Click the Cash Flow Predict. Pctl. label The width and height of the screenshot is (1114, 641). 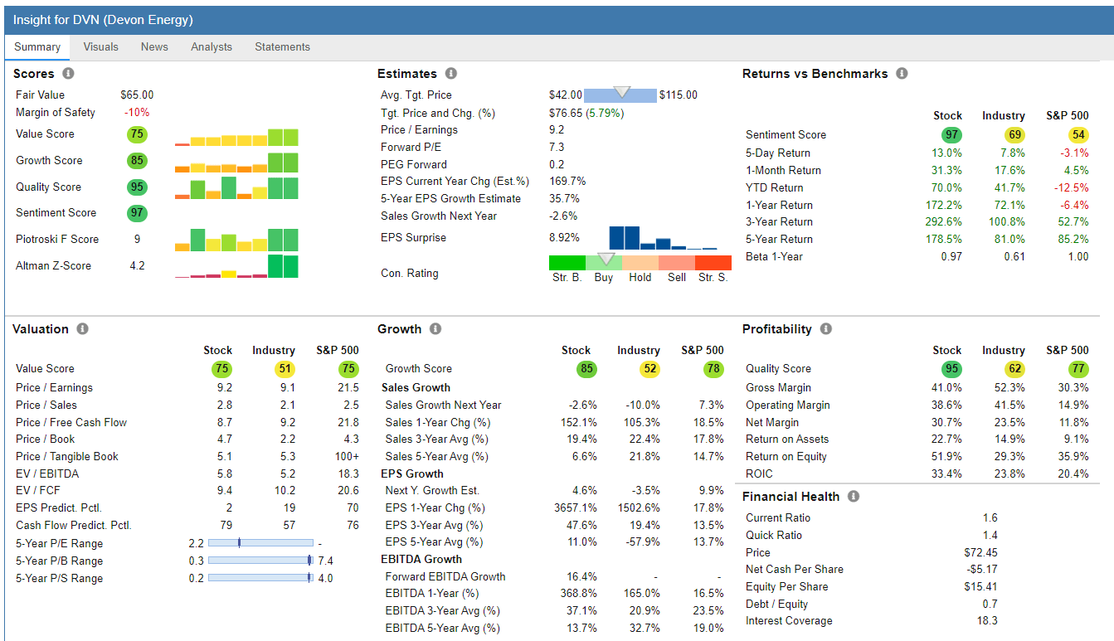pos(74,526)
